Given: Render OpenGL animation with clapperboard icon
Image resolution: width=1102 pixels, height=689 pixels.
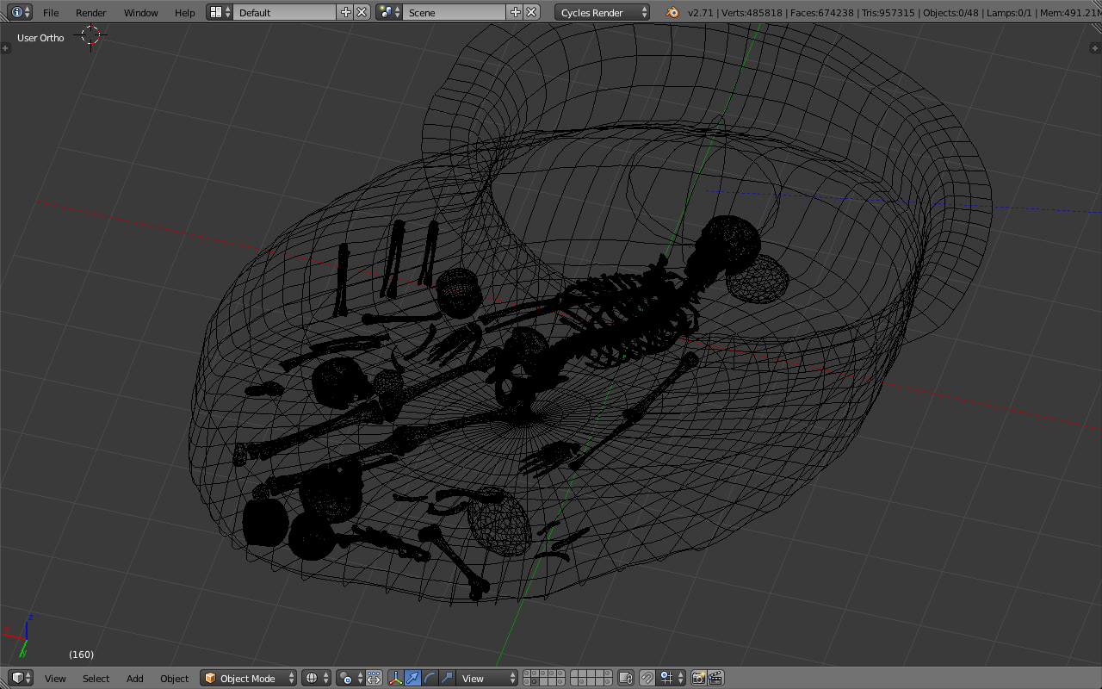Looking at the screenshot, I should (715, 678).
